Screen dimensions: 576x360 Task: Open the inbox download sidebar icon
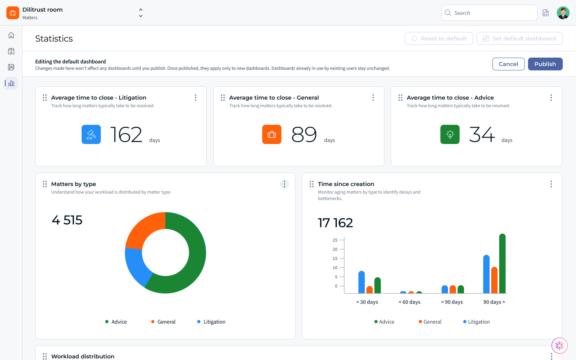click(x=11, y=51)
